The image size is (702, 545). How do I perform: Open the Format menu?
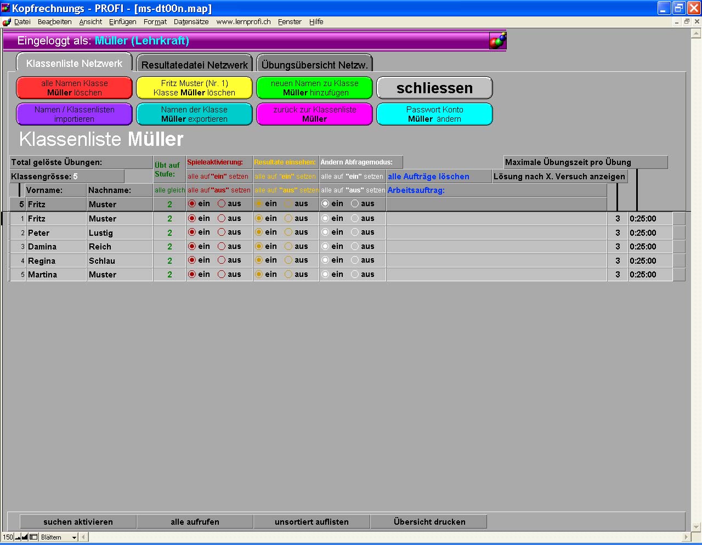(x=155, y=22)
